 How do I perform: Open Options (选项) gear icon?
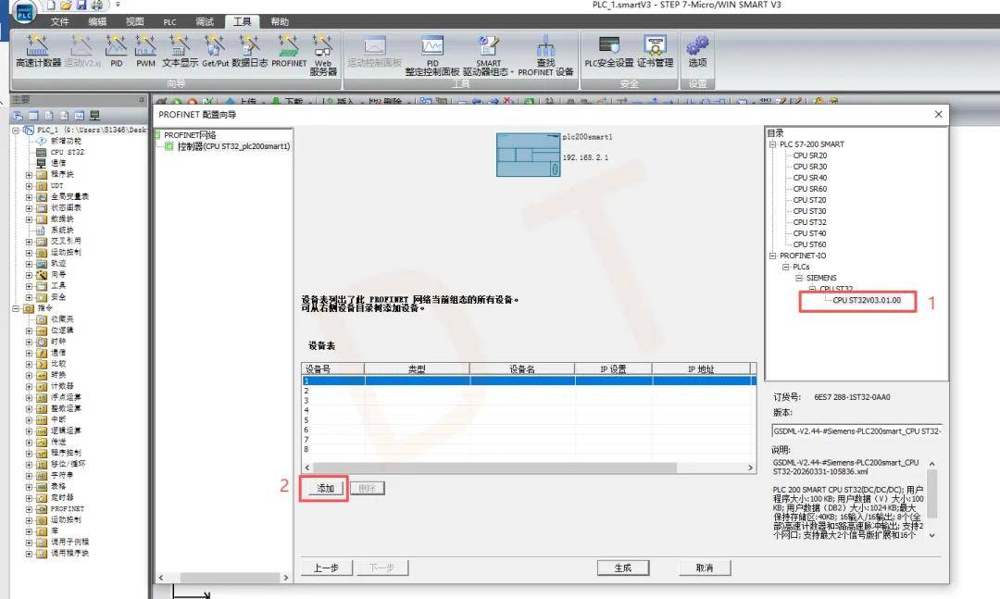tap(697, 51)
